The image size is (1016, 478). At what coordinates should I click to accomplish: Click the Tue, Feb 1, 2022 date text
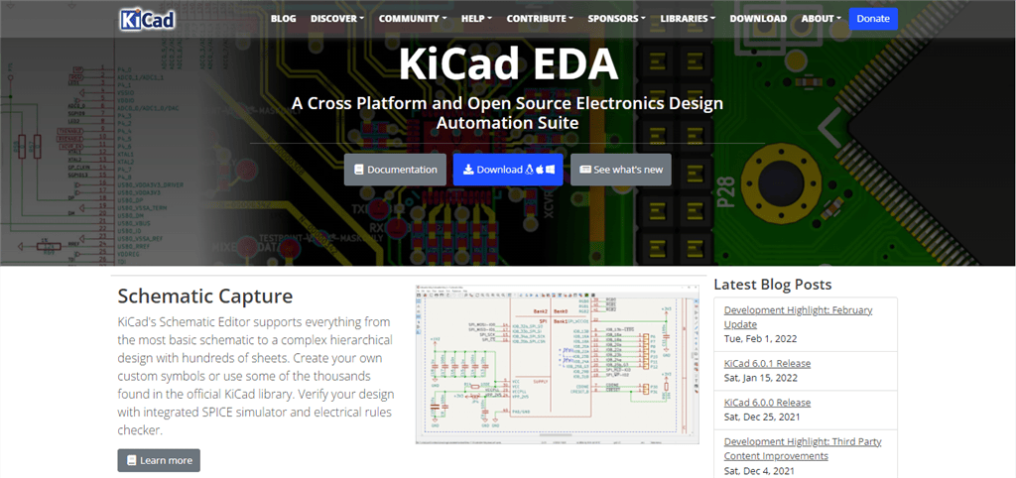pyautogui.click(x=760, y=339)
